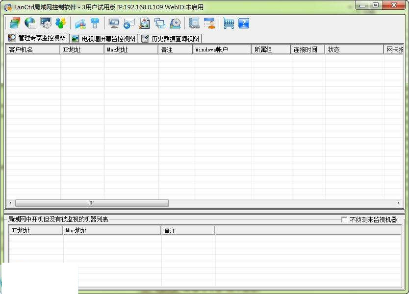Click the stacked colored windows toolbar icon
Image resolution: width=409 pixels, height=294 pixels.
15,23
